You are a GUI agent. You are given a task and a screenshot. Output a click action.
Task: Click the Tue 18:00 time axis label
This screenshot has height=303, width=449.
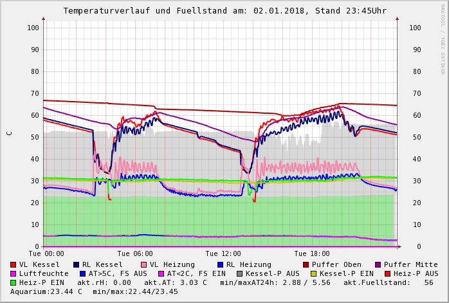312,254
